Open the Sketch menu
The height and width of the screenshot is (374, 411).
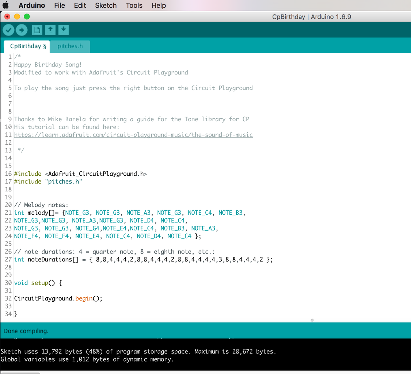click(106, 5)
